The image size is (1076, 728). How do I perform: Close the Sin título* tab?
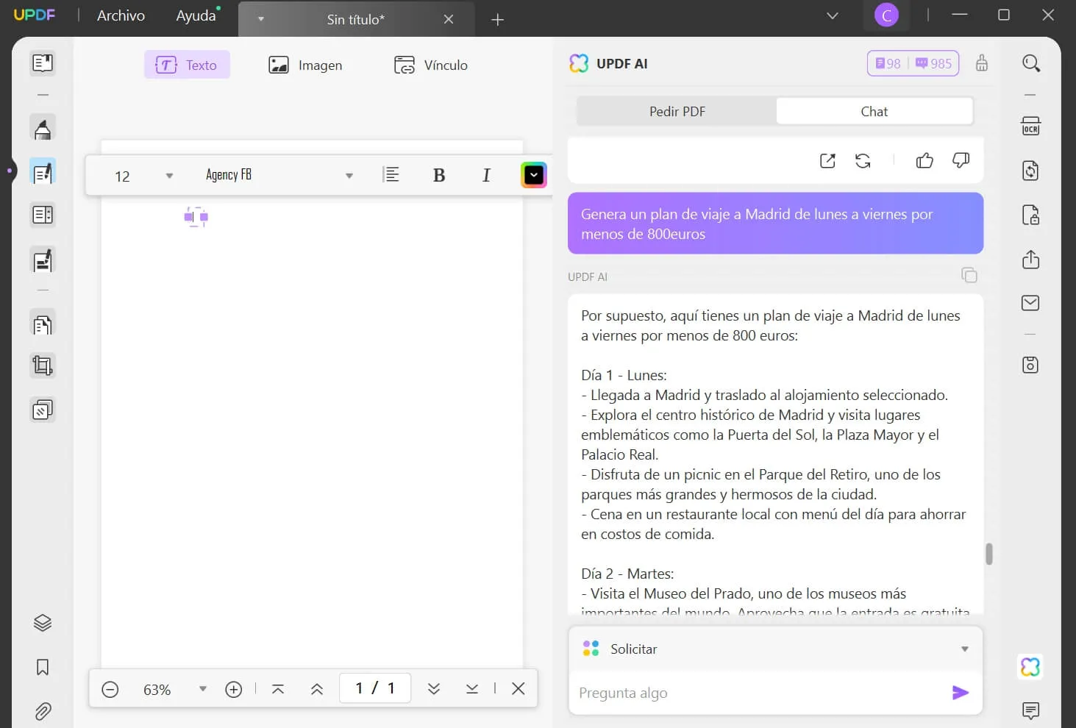click(x=449, y=19)
